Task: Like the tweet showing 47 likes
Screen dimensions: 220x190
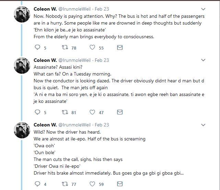Action: 92,112
